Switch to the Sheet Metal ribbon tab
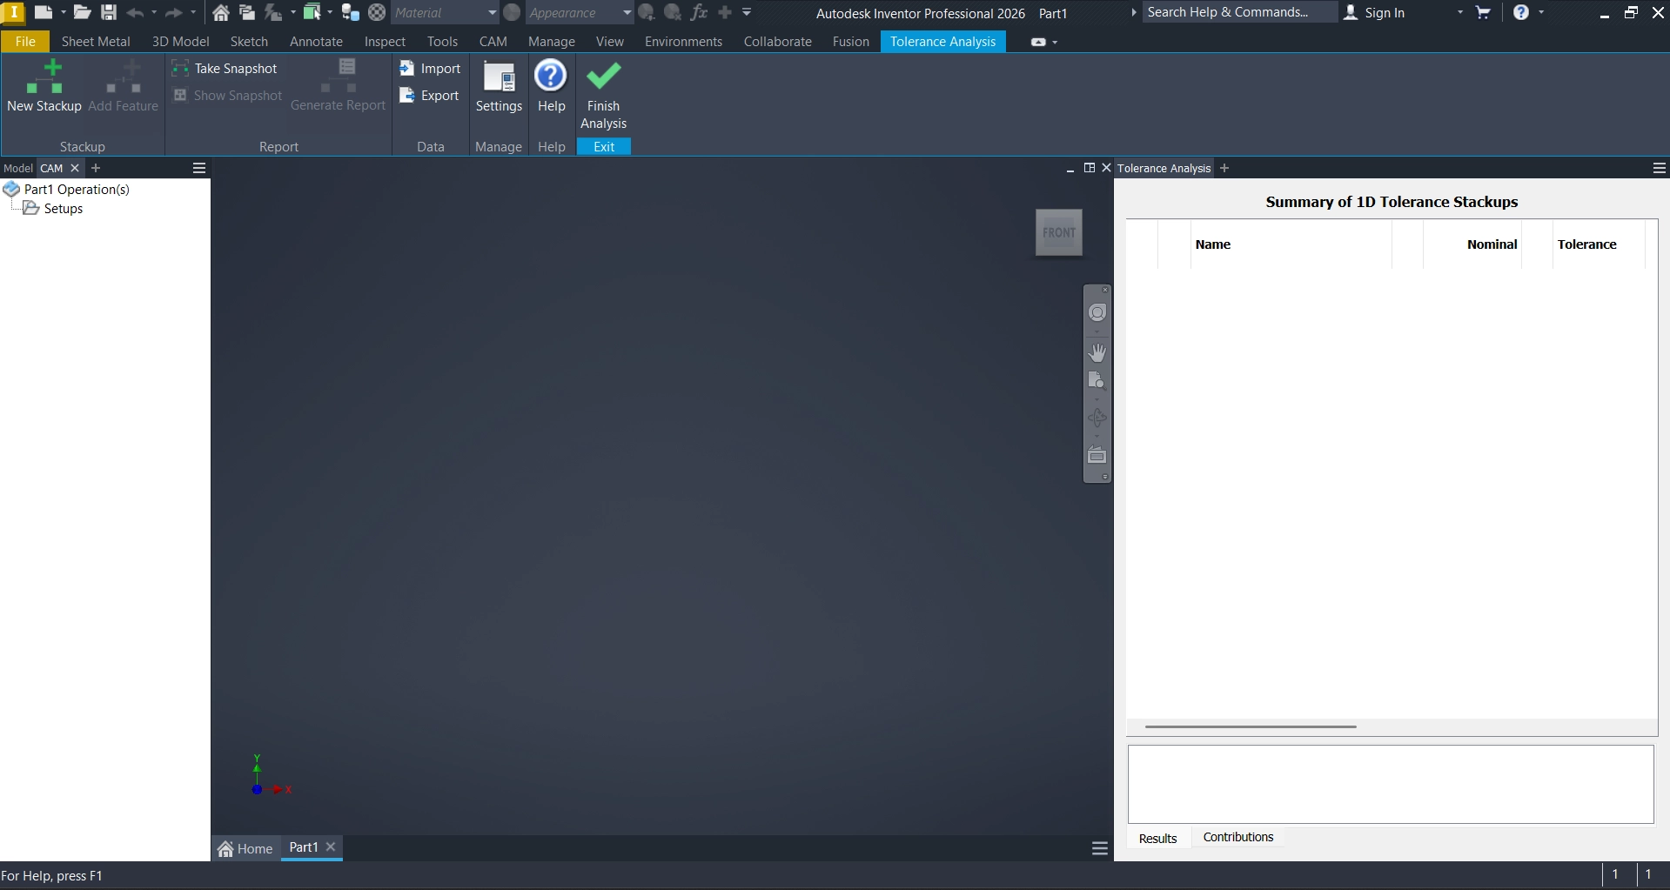The width and height of the screenshot is (1670, 890). pyautogui.click(x=96, y=42)
